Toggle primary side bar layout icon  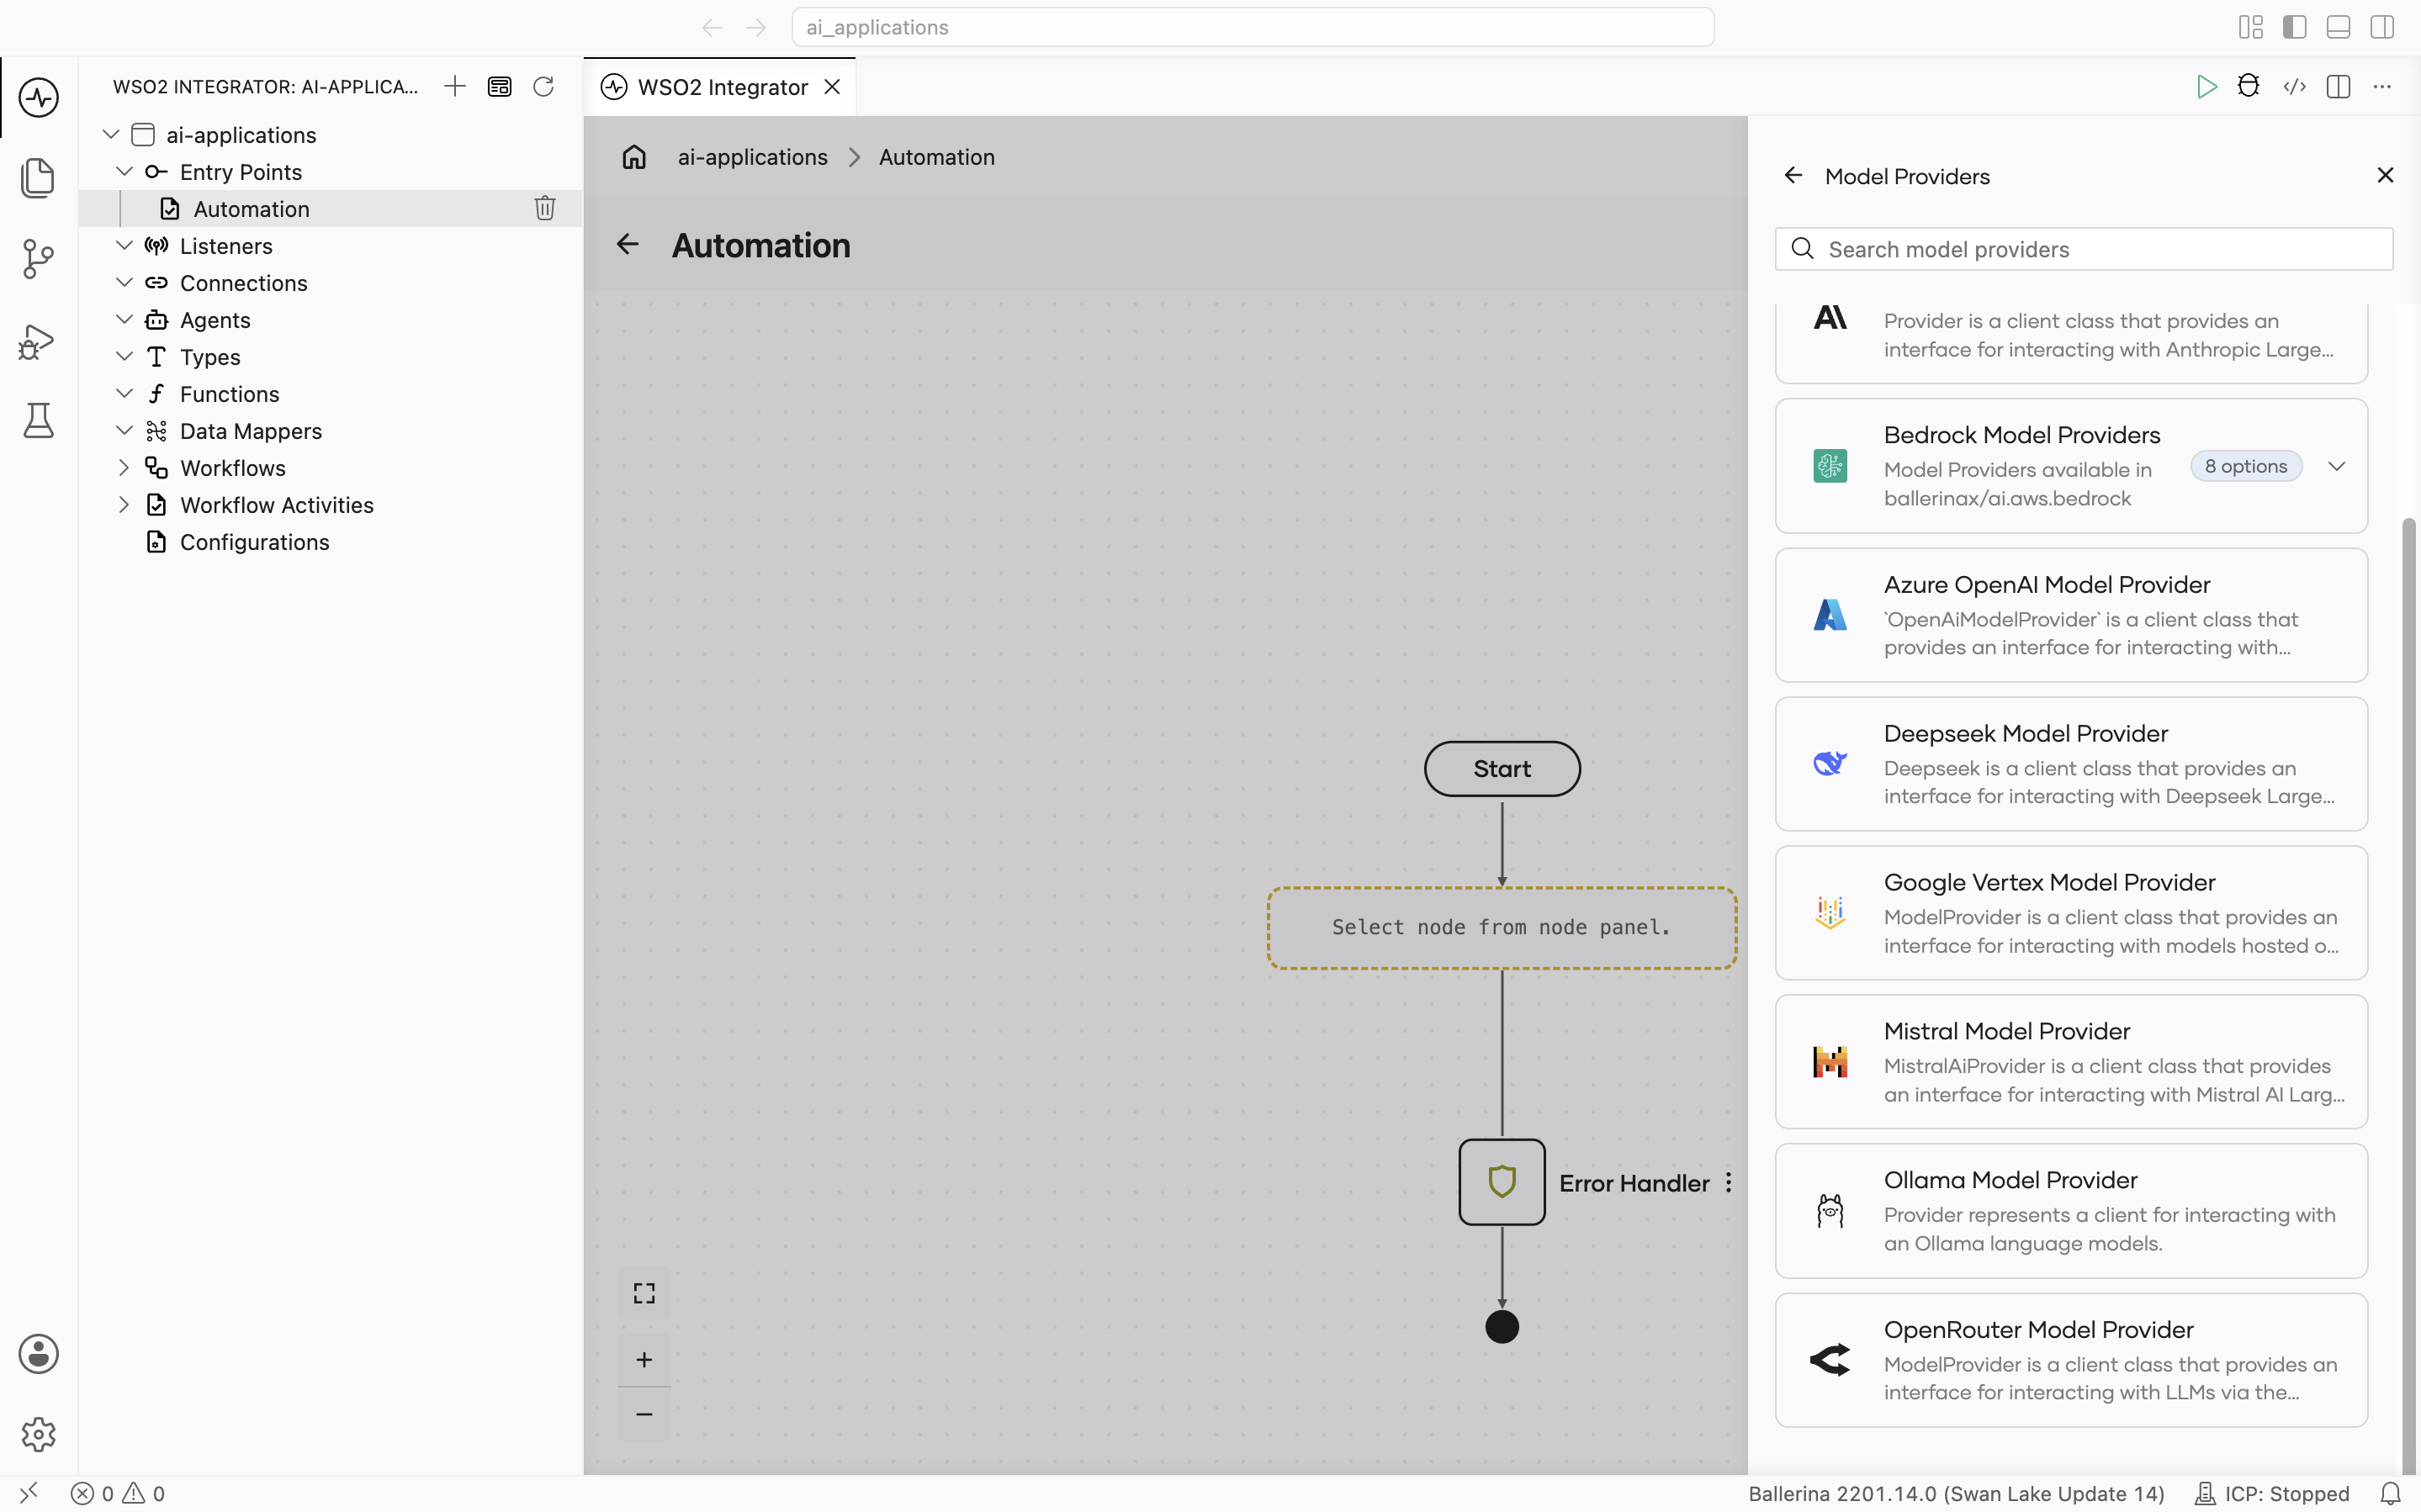pos(2295,27)
